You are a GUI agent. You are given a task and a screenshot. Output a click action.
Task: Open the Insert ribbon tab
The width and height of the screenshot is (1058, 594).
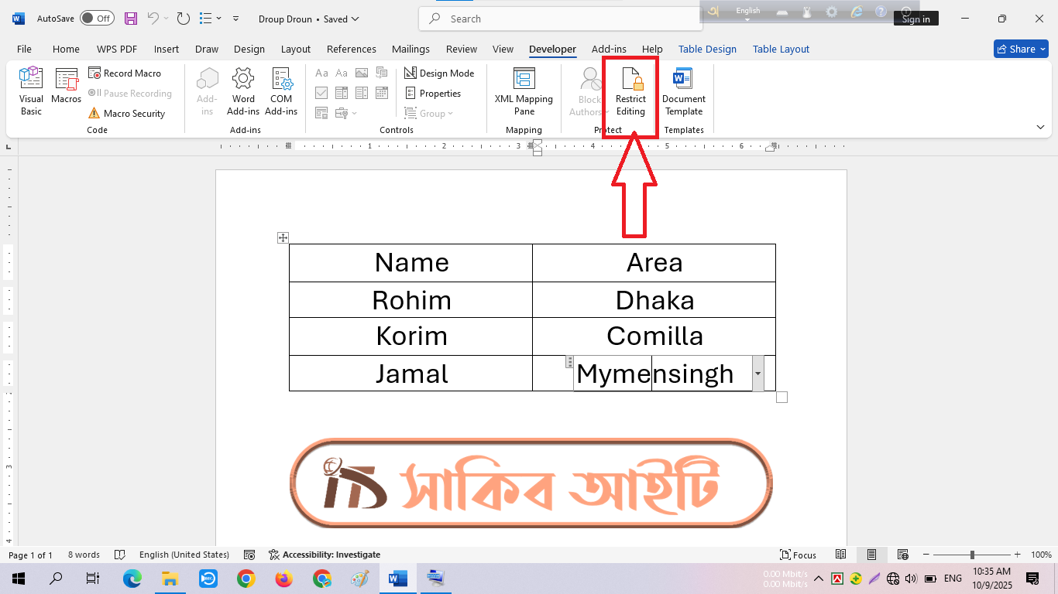pos(167,49)
